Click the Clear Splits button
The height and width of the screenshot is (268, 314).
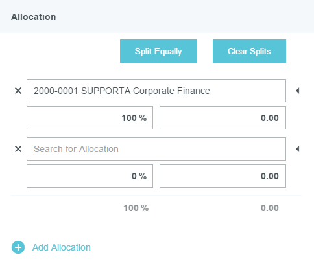[x=249, y=51]
